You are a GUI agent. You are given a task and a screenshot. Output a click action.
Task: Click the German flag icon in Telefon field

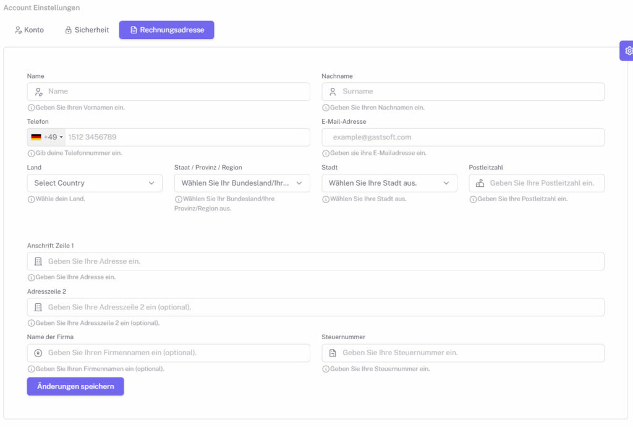(x=36, y=137)
